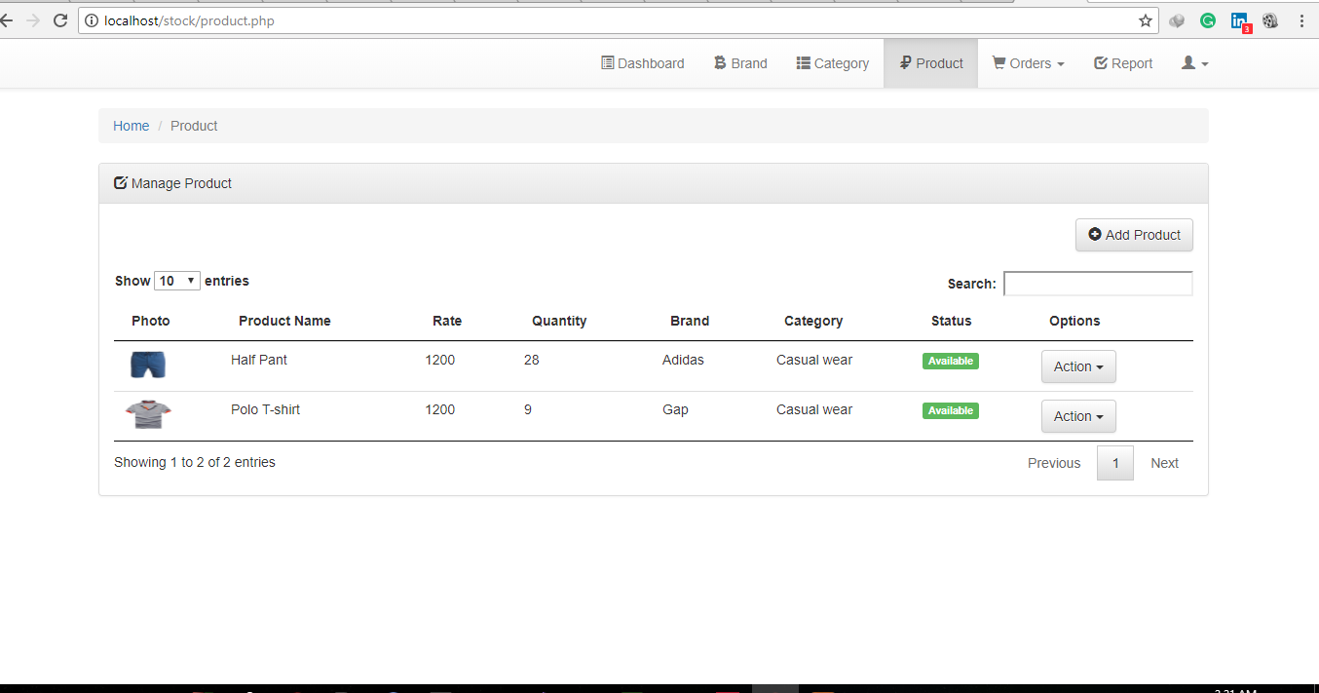Open the Action dropdown for Half Pant
The image size is (1319, 693).
click(x=1078, y=366)
